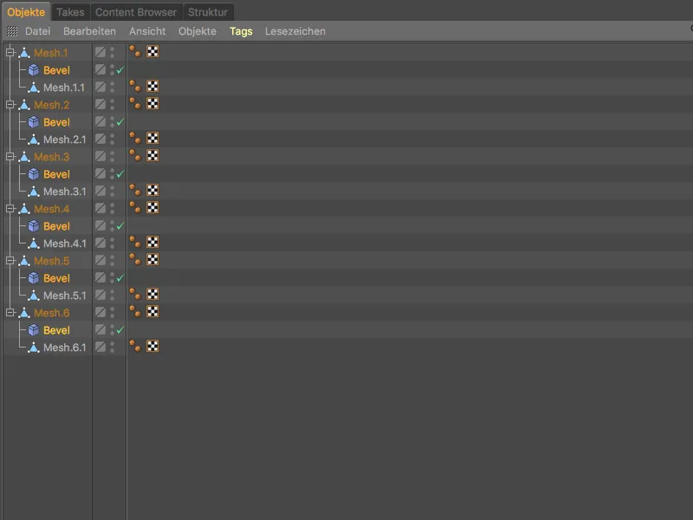693x520 pixels.
Task: Collapse the Mesh.6 hierarchy
Action: (10, 313)
